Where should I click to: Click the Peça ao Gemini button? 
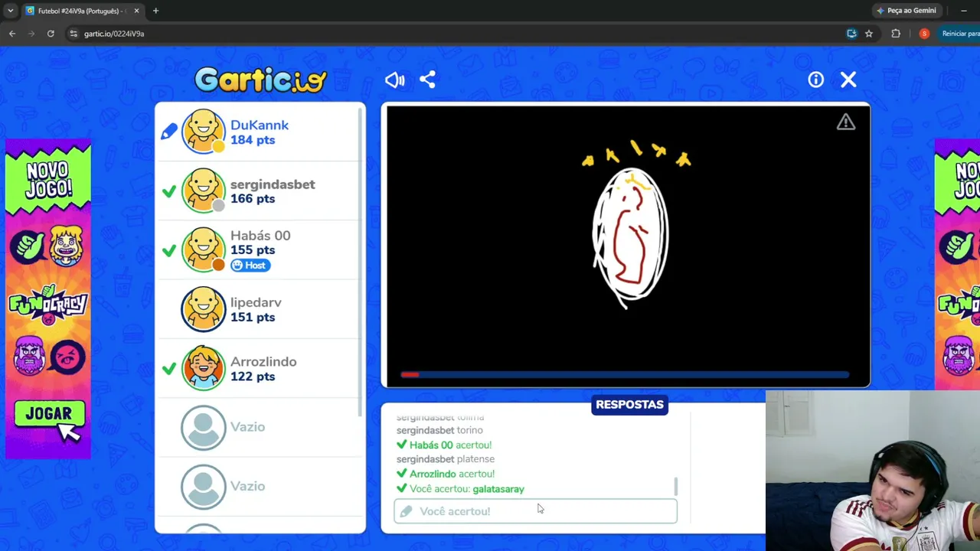point(907,11)
